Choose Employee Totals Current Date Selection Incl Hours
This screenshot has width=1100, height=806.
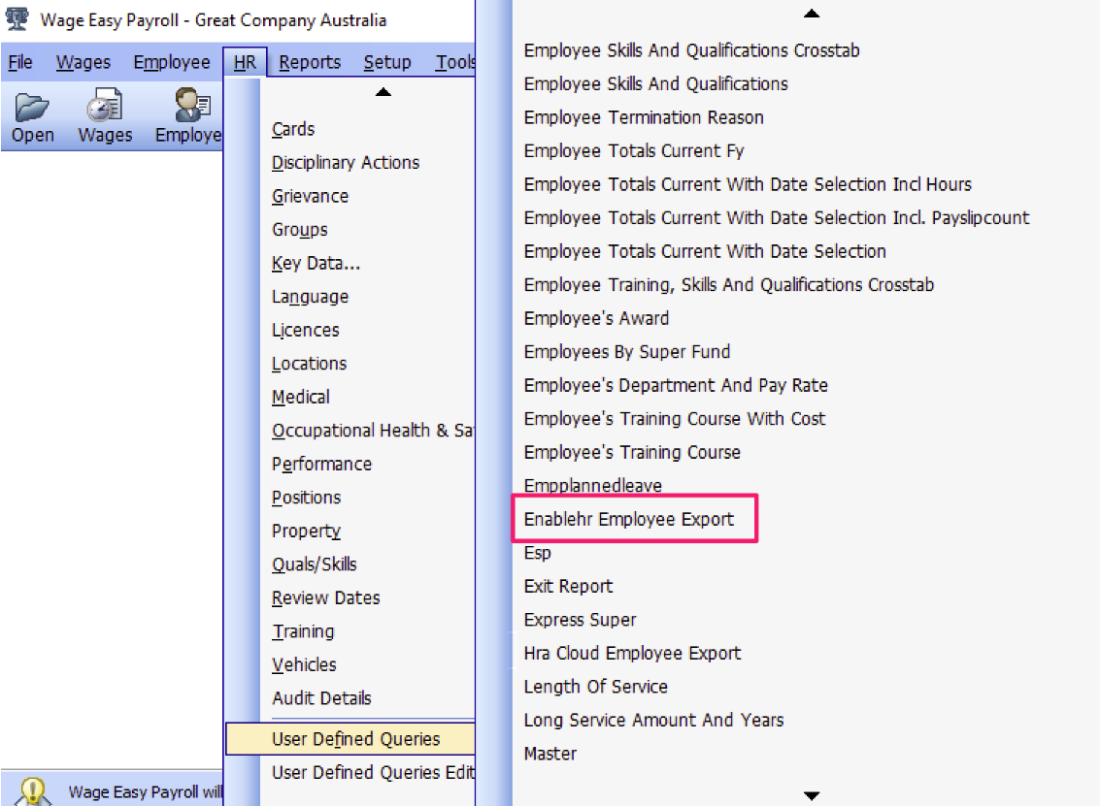click(x=748, y=184)
